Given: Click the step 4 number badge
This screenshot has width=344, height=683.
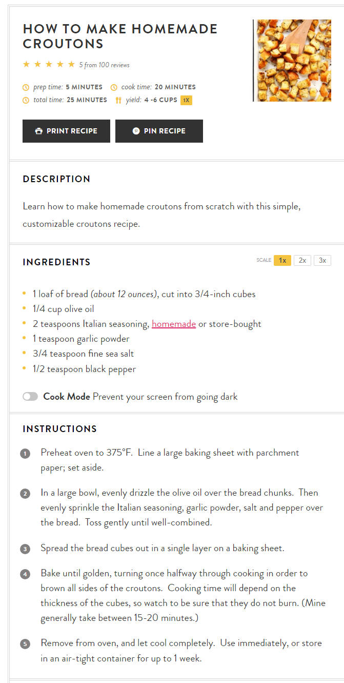Looking at the screenshot, I should tap(25, 574).
